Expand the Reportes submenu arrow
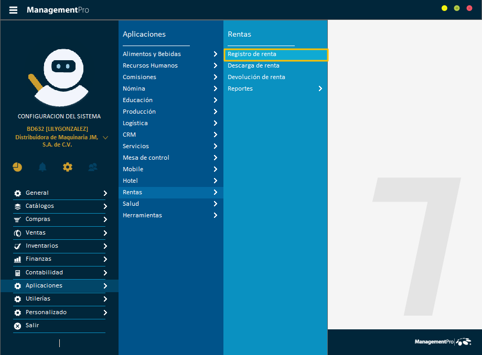This screenshot has height=355, width=482. pos(320,88)
